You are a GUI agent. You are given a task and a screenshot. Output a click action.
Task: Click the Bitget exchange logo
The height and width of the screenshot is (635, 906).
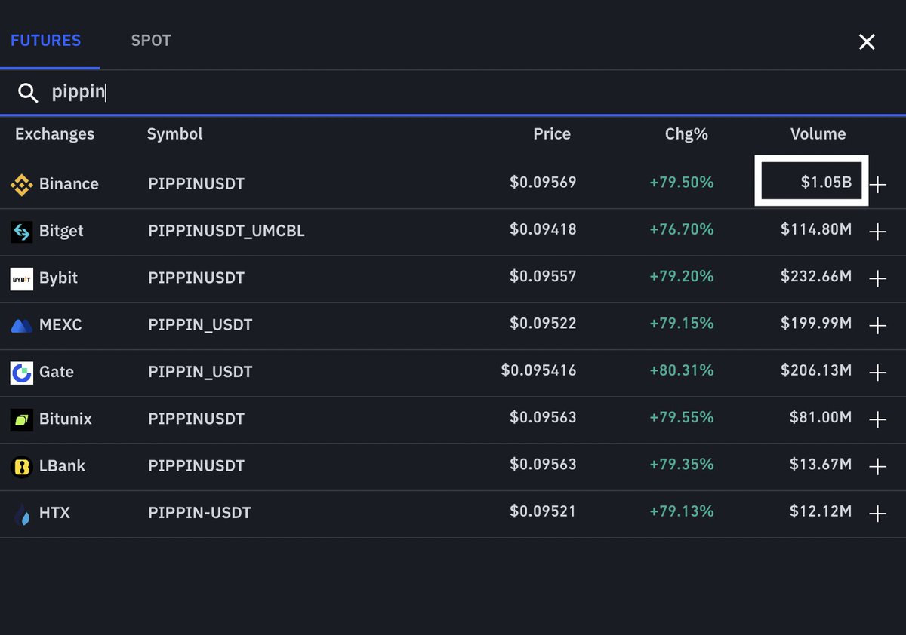coord(20,231)
